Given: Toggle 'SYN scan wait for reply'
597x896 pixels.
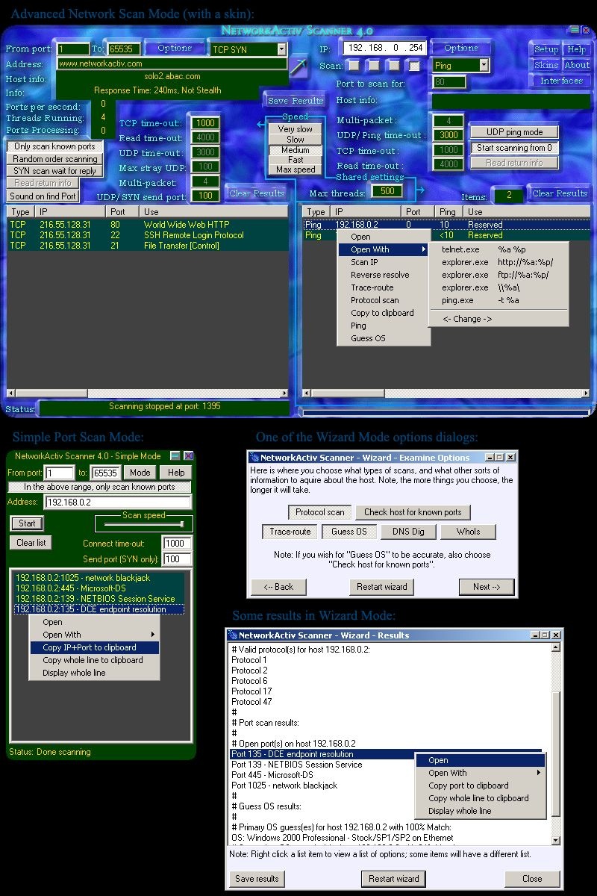Looking at the screenshot, I should [x=54, y=171].
